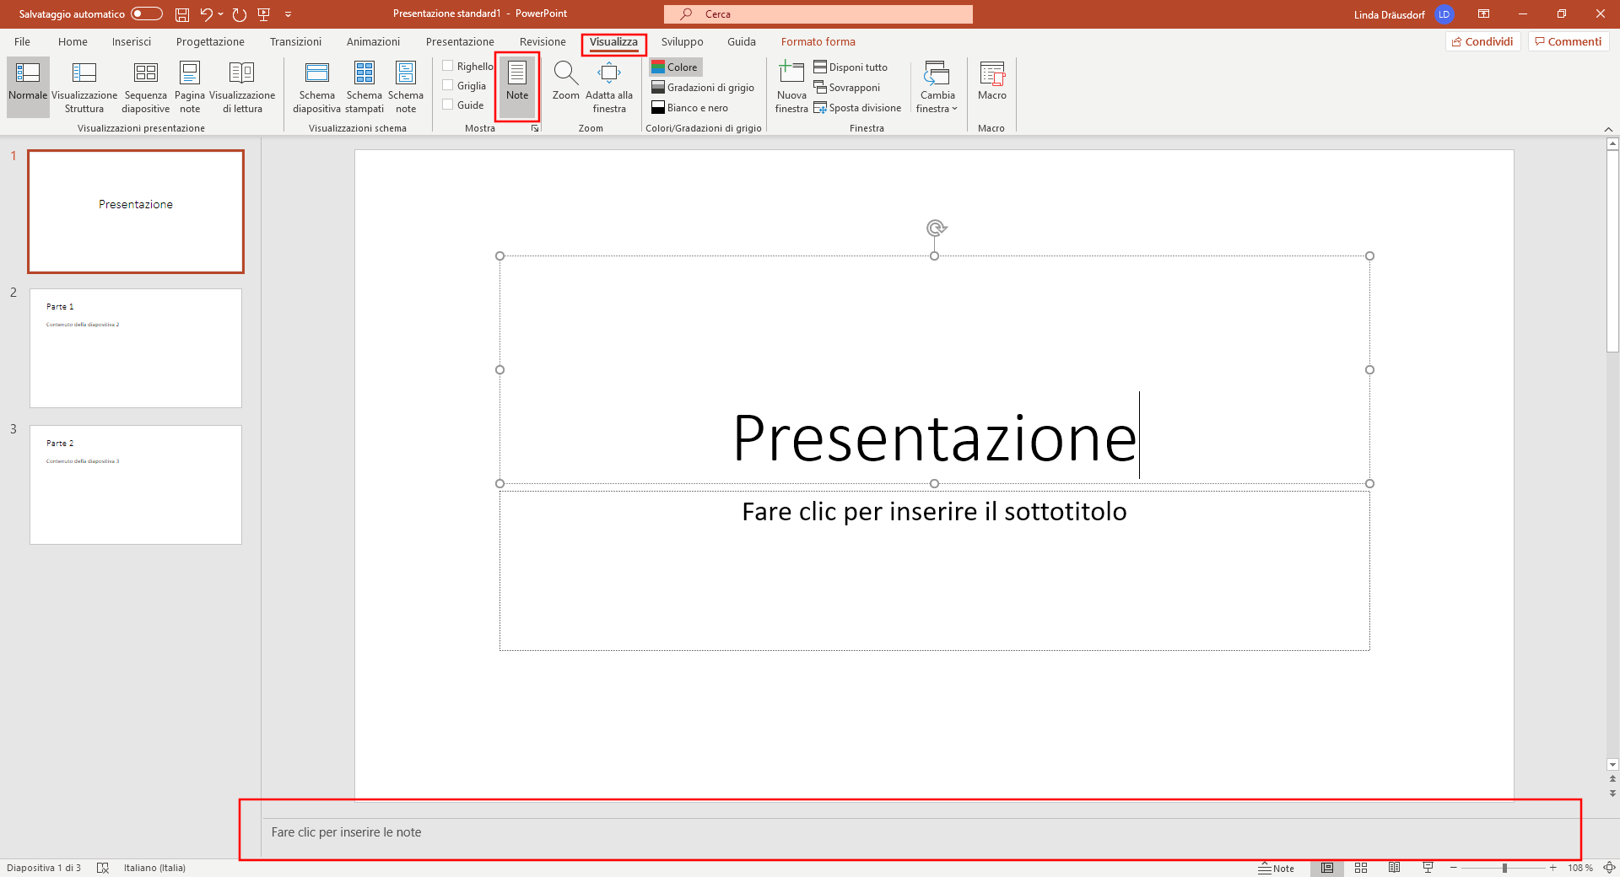This screenshot has width=1620, height=877.
Task: Enable the Righello checkbox
Action: coord(448,66)
